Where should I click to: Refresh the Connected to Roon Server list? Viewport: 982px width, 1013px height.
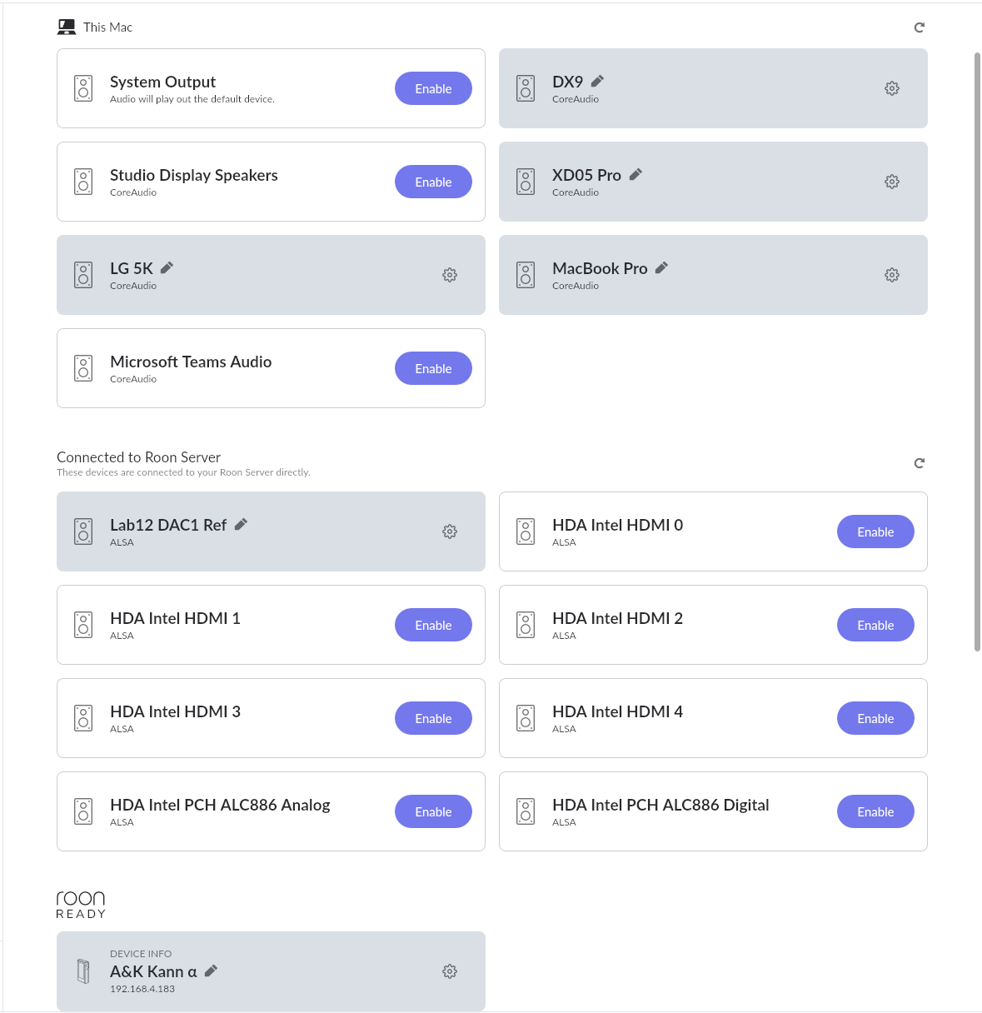coord(920,463)
